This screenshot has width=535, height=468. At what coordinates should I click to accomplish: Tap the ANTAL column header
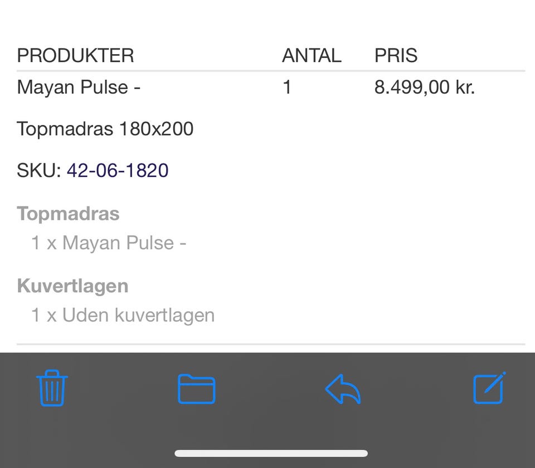312,56
